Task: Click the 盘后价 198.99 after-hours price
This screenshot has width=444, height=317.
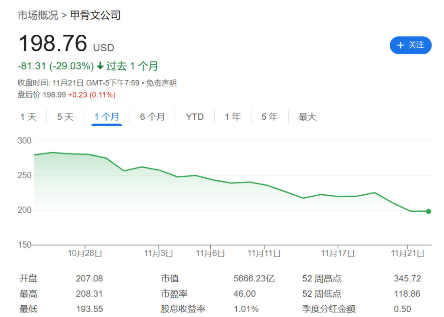Action: point(42,95)
